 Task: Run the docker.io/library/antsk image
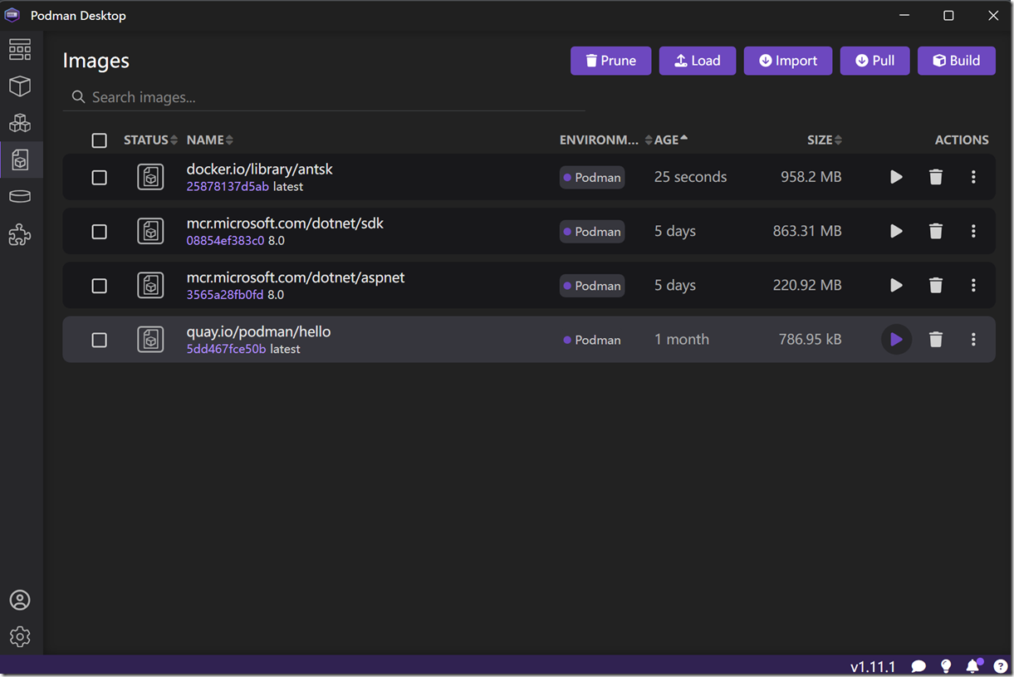(x=896, y=177)
